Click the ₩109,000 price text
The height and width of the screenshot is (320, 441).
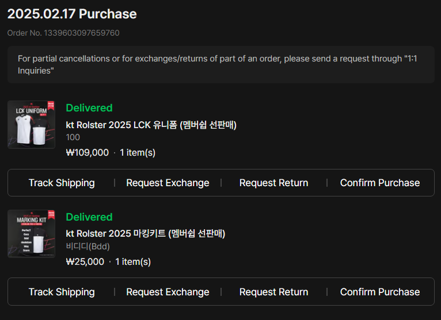[87, 152]
